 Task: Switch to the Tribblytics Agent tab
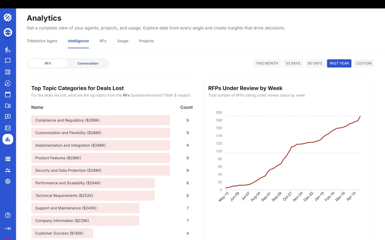click(42, 41)
